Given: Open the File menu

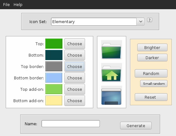Looking at the screenshot, I should [x=6, y=5].
